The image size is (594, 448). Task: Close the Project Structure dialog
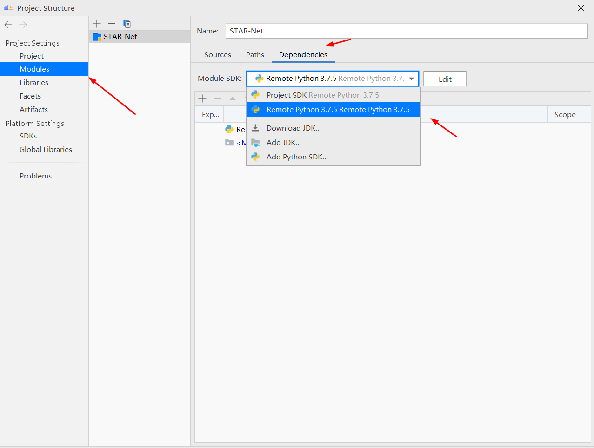click(581, 8)
